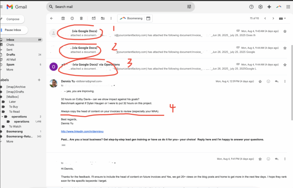The image size is (293, 188).
Task: Reply all to Dennis Yu's message
Action: pyautogui.click(x=276, y=81)
